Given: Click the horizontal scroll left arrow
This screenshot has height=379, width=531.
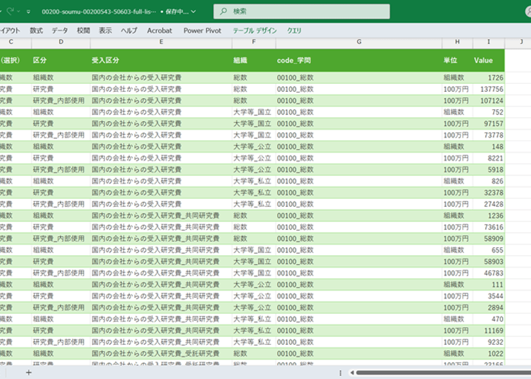Looking at the screenshot, I should tap(352, 373).
